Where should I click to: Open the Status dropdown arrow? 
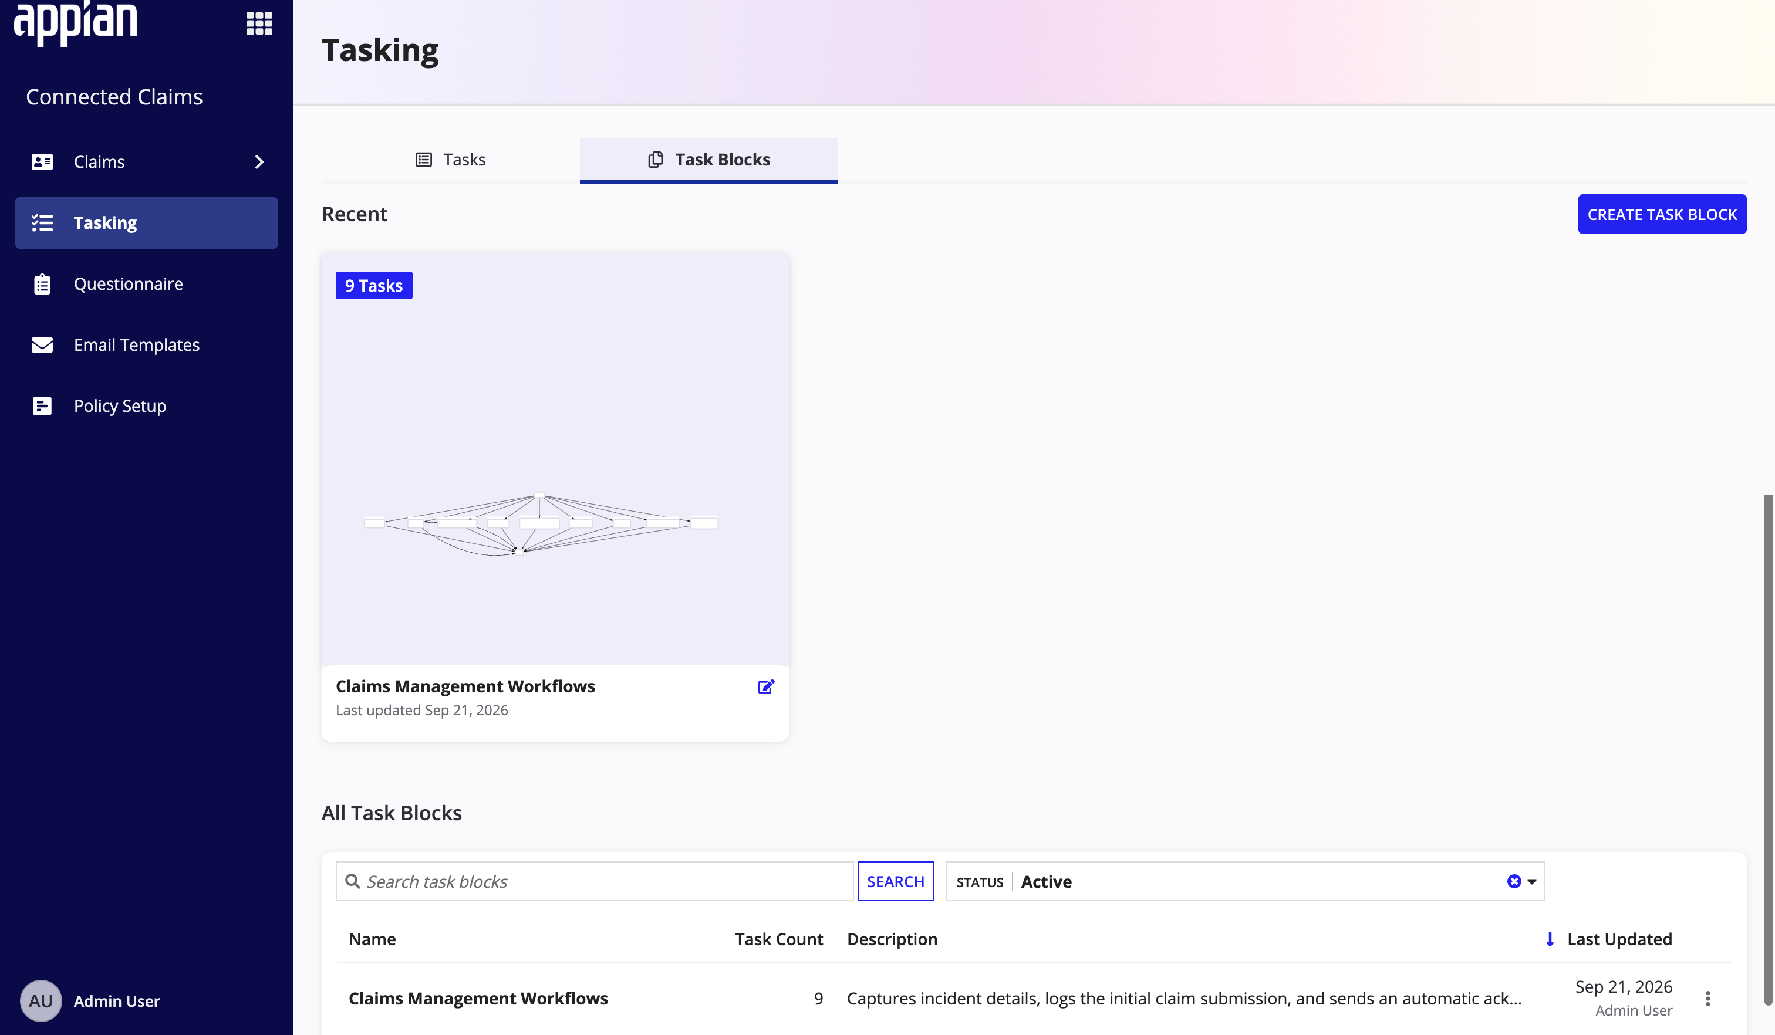click(1532, 881)
